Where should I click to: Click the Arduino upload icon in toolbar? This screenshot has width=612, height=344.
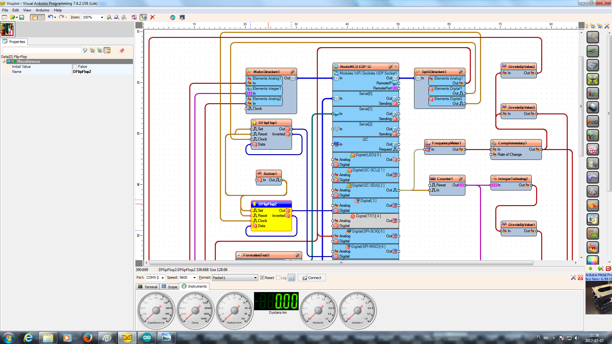point(172,17)
